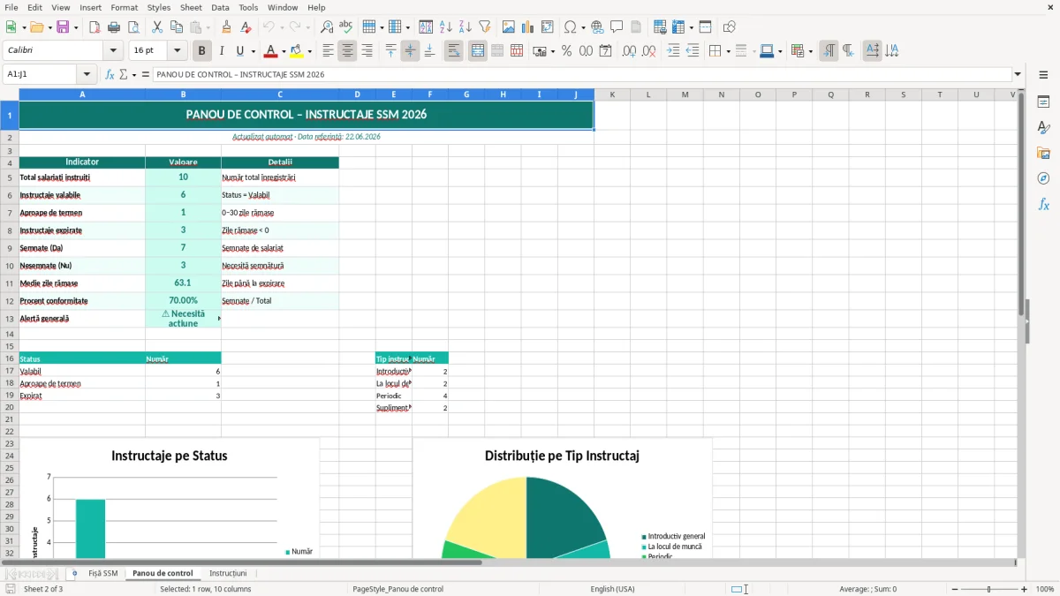Select Clone Formatting paintbrush
The width and height of the screenshot is (1060, 596).
226,27
